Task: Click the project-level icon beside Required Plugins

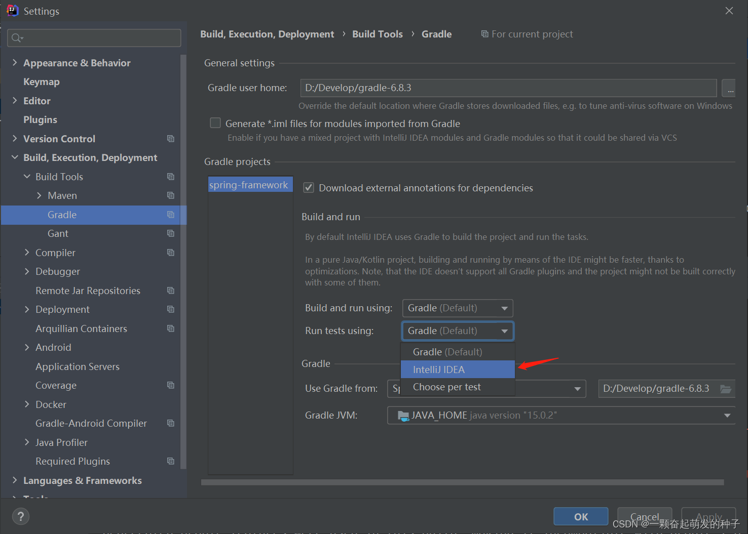Action: [171, 461]
